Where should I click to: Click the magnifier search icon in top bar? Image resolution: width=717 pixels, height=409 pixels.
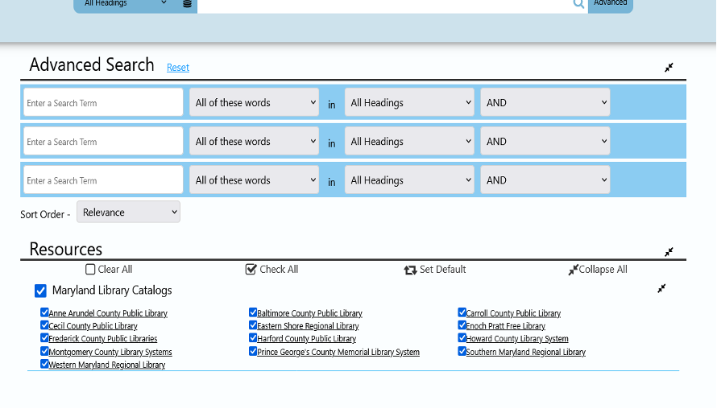tap(578, 4)
